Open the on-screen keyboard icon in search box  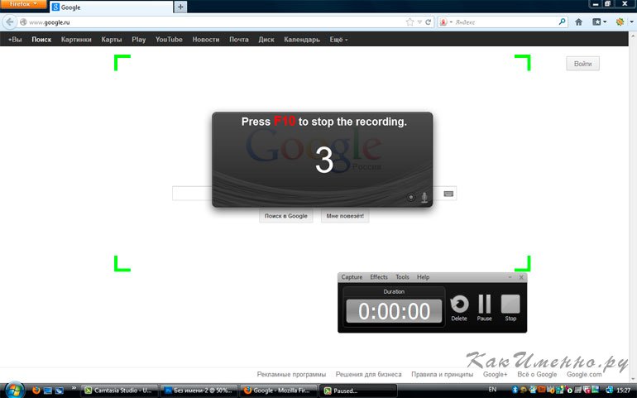click(x=448, y=194)
